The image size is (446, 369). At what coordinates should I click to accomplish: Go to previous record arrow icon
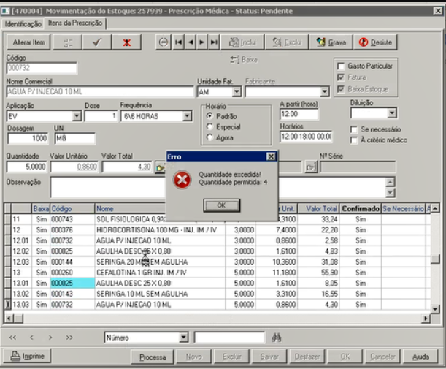click(191, 42)
